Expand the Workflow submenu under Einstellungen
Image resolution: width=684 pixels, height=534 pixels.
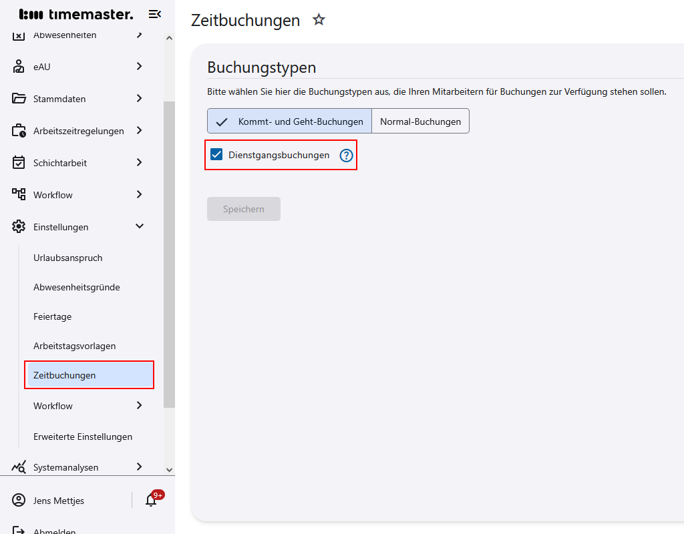(53, 405)
